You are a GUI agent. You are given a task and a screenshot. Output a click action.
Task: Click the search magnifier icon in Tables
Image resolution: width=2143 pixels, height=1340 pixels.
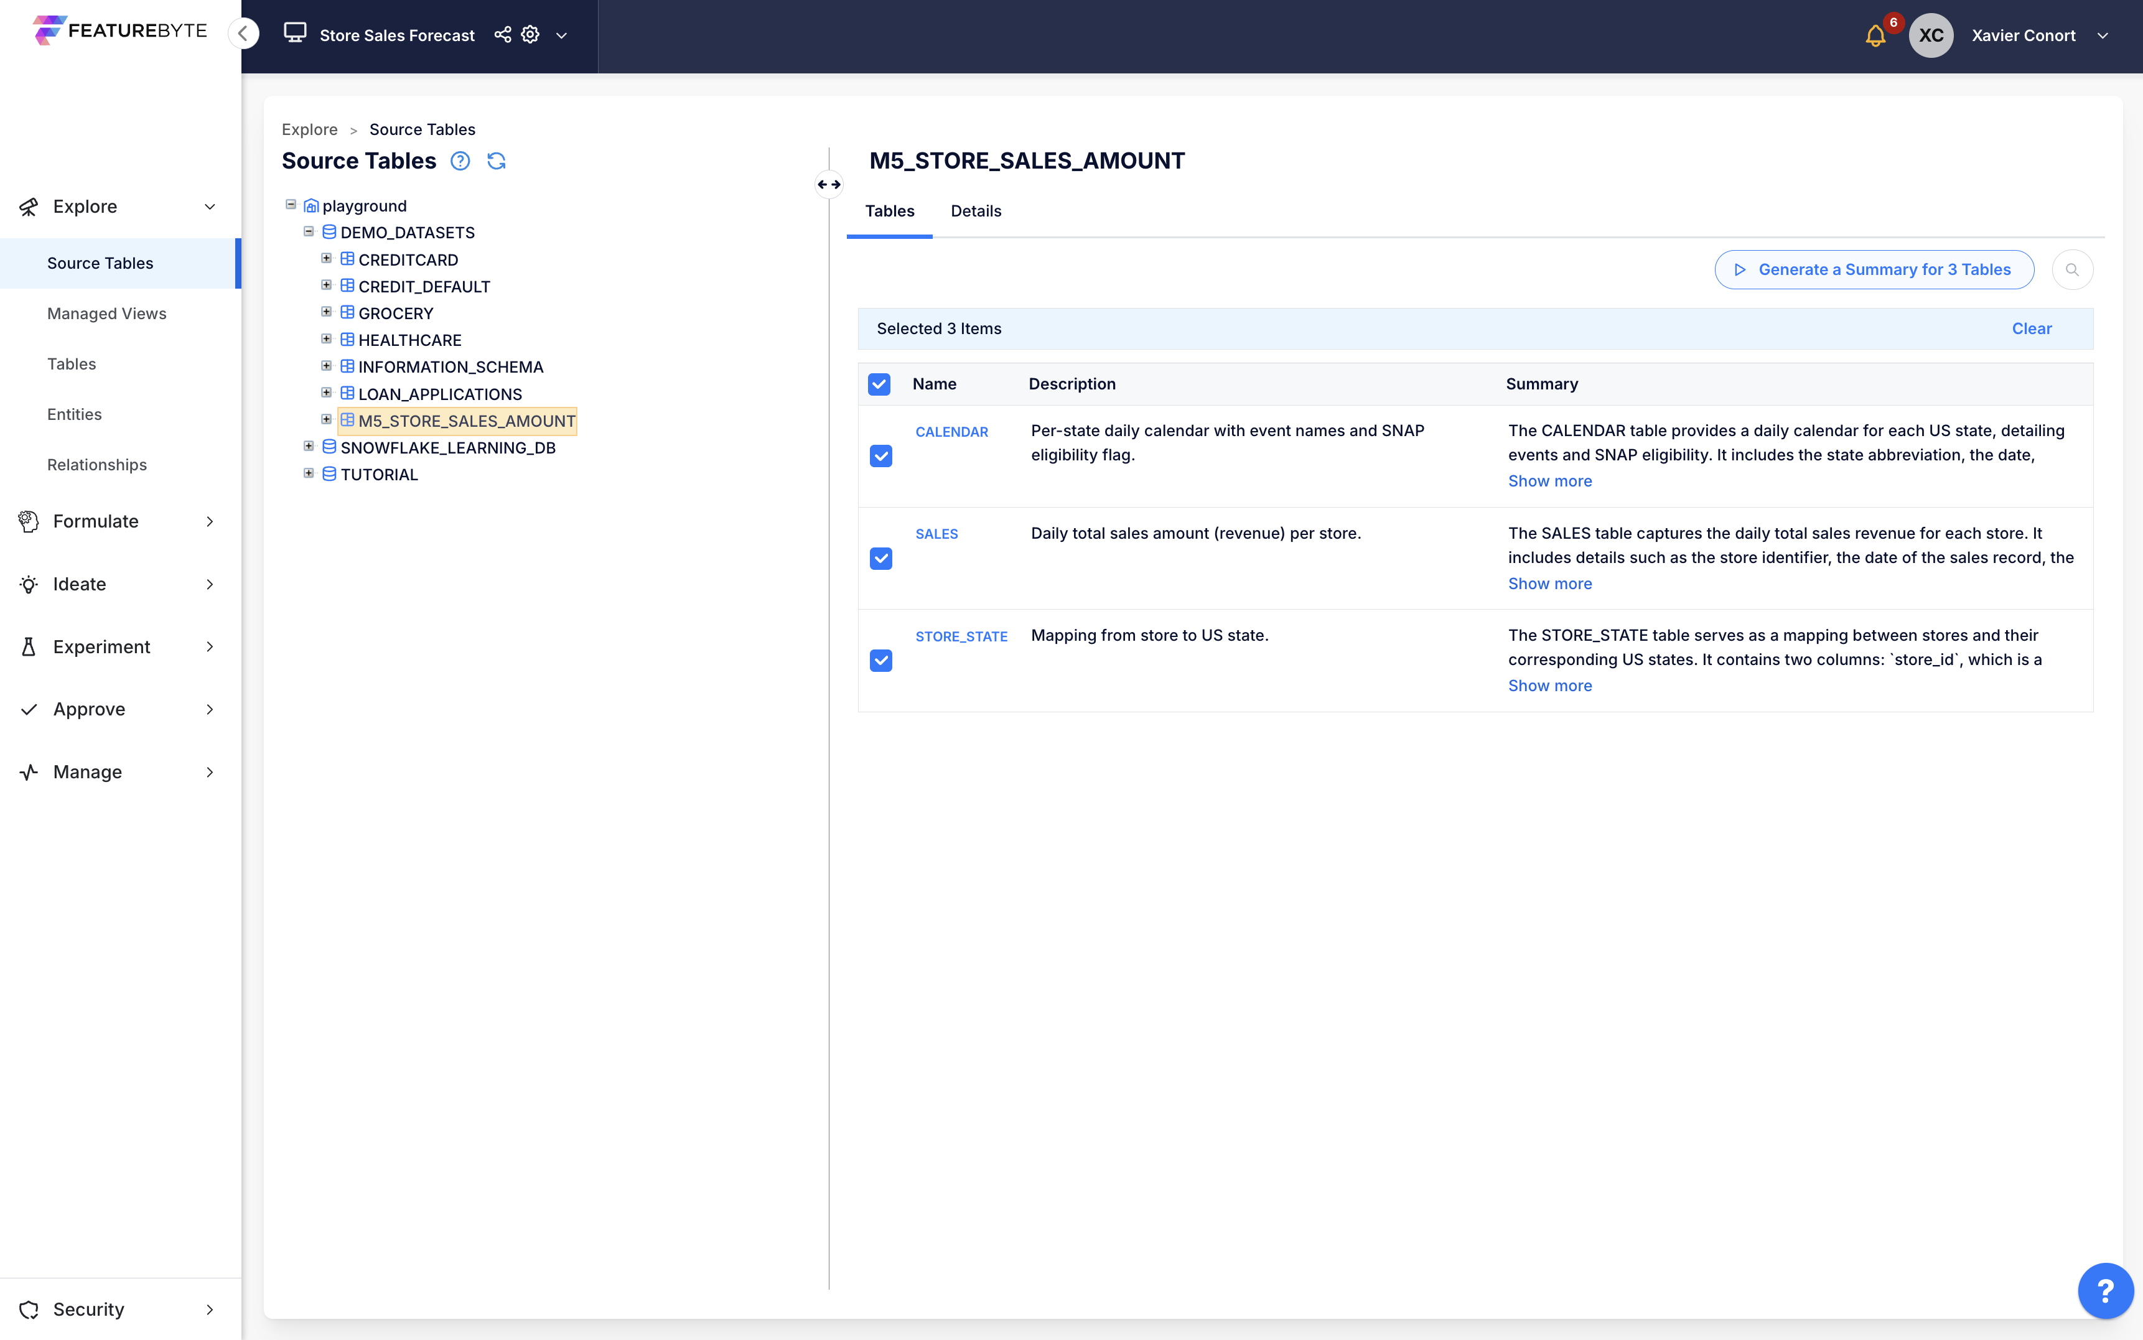click(x=2072, y=269)
